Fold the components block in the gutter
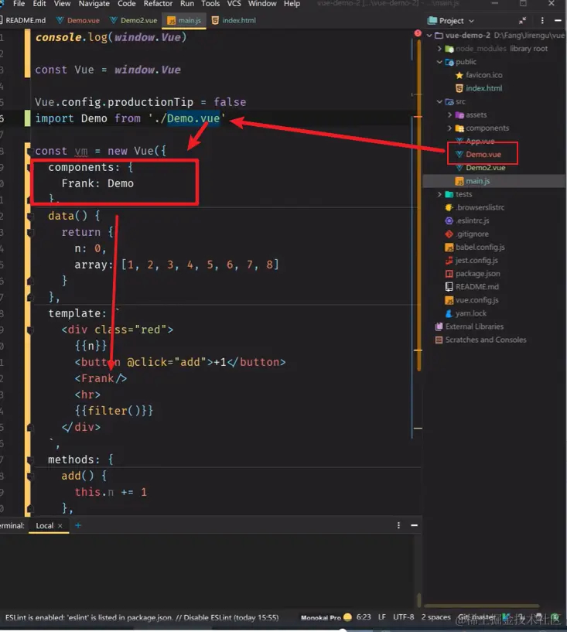567x632 pixels. [x=30, y=167]
